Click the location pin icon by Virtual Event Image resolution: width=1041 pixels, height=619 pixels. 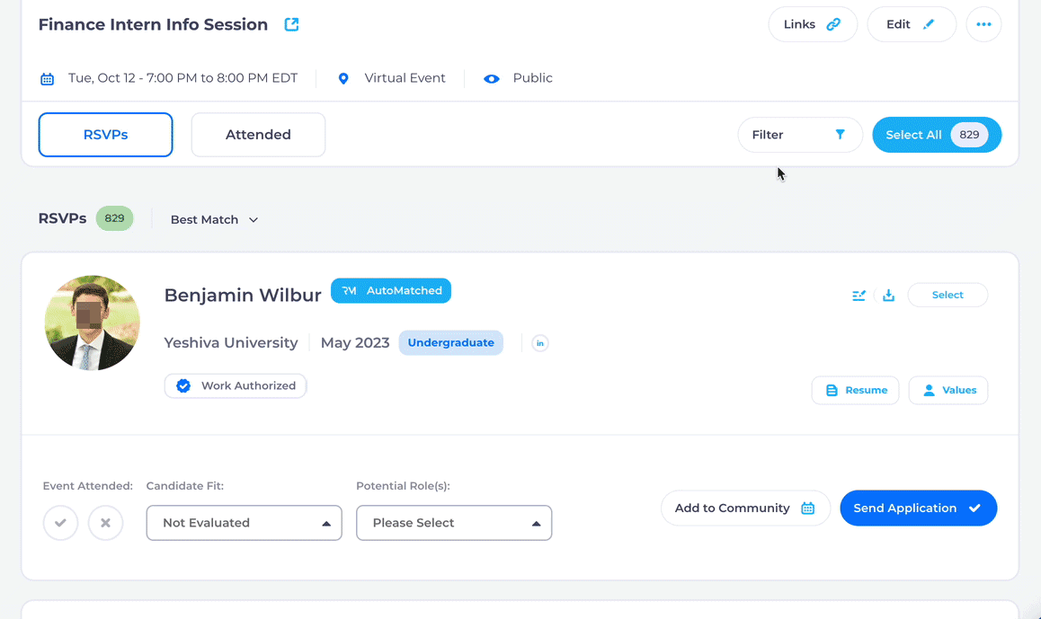click(343, 79)
